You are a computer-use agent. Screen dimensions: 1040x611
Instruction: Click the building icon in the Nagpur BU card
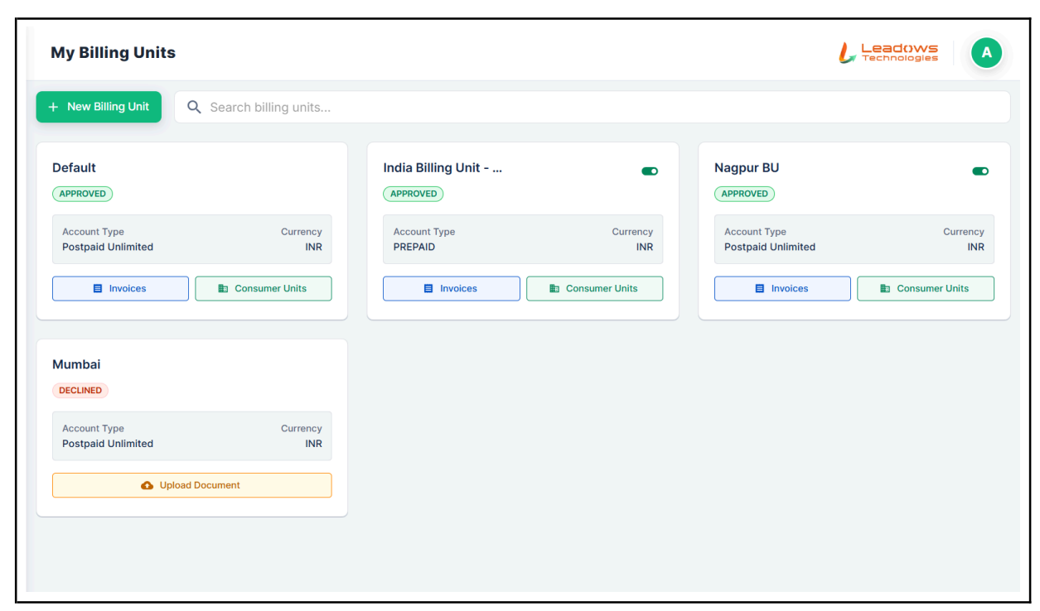pyautogui.click(x=885, y=289)
